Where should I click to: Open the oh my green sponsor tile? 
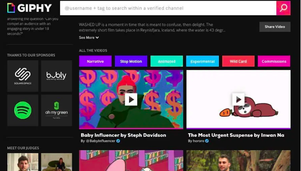pyautogui.click(x=57, y=110)
